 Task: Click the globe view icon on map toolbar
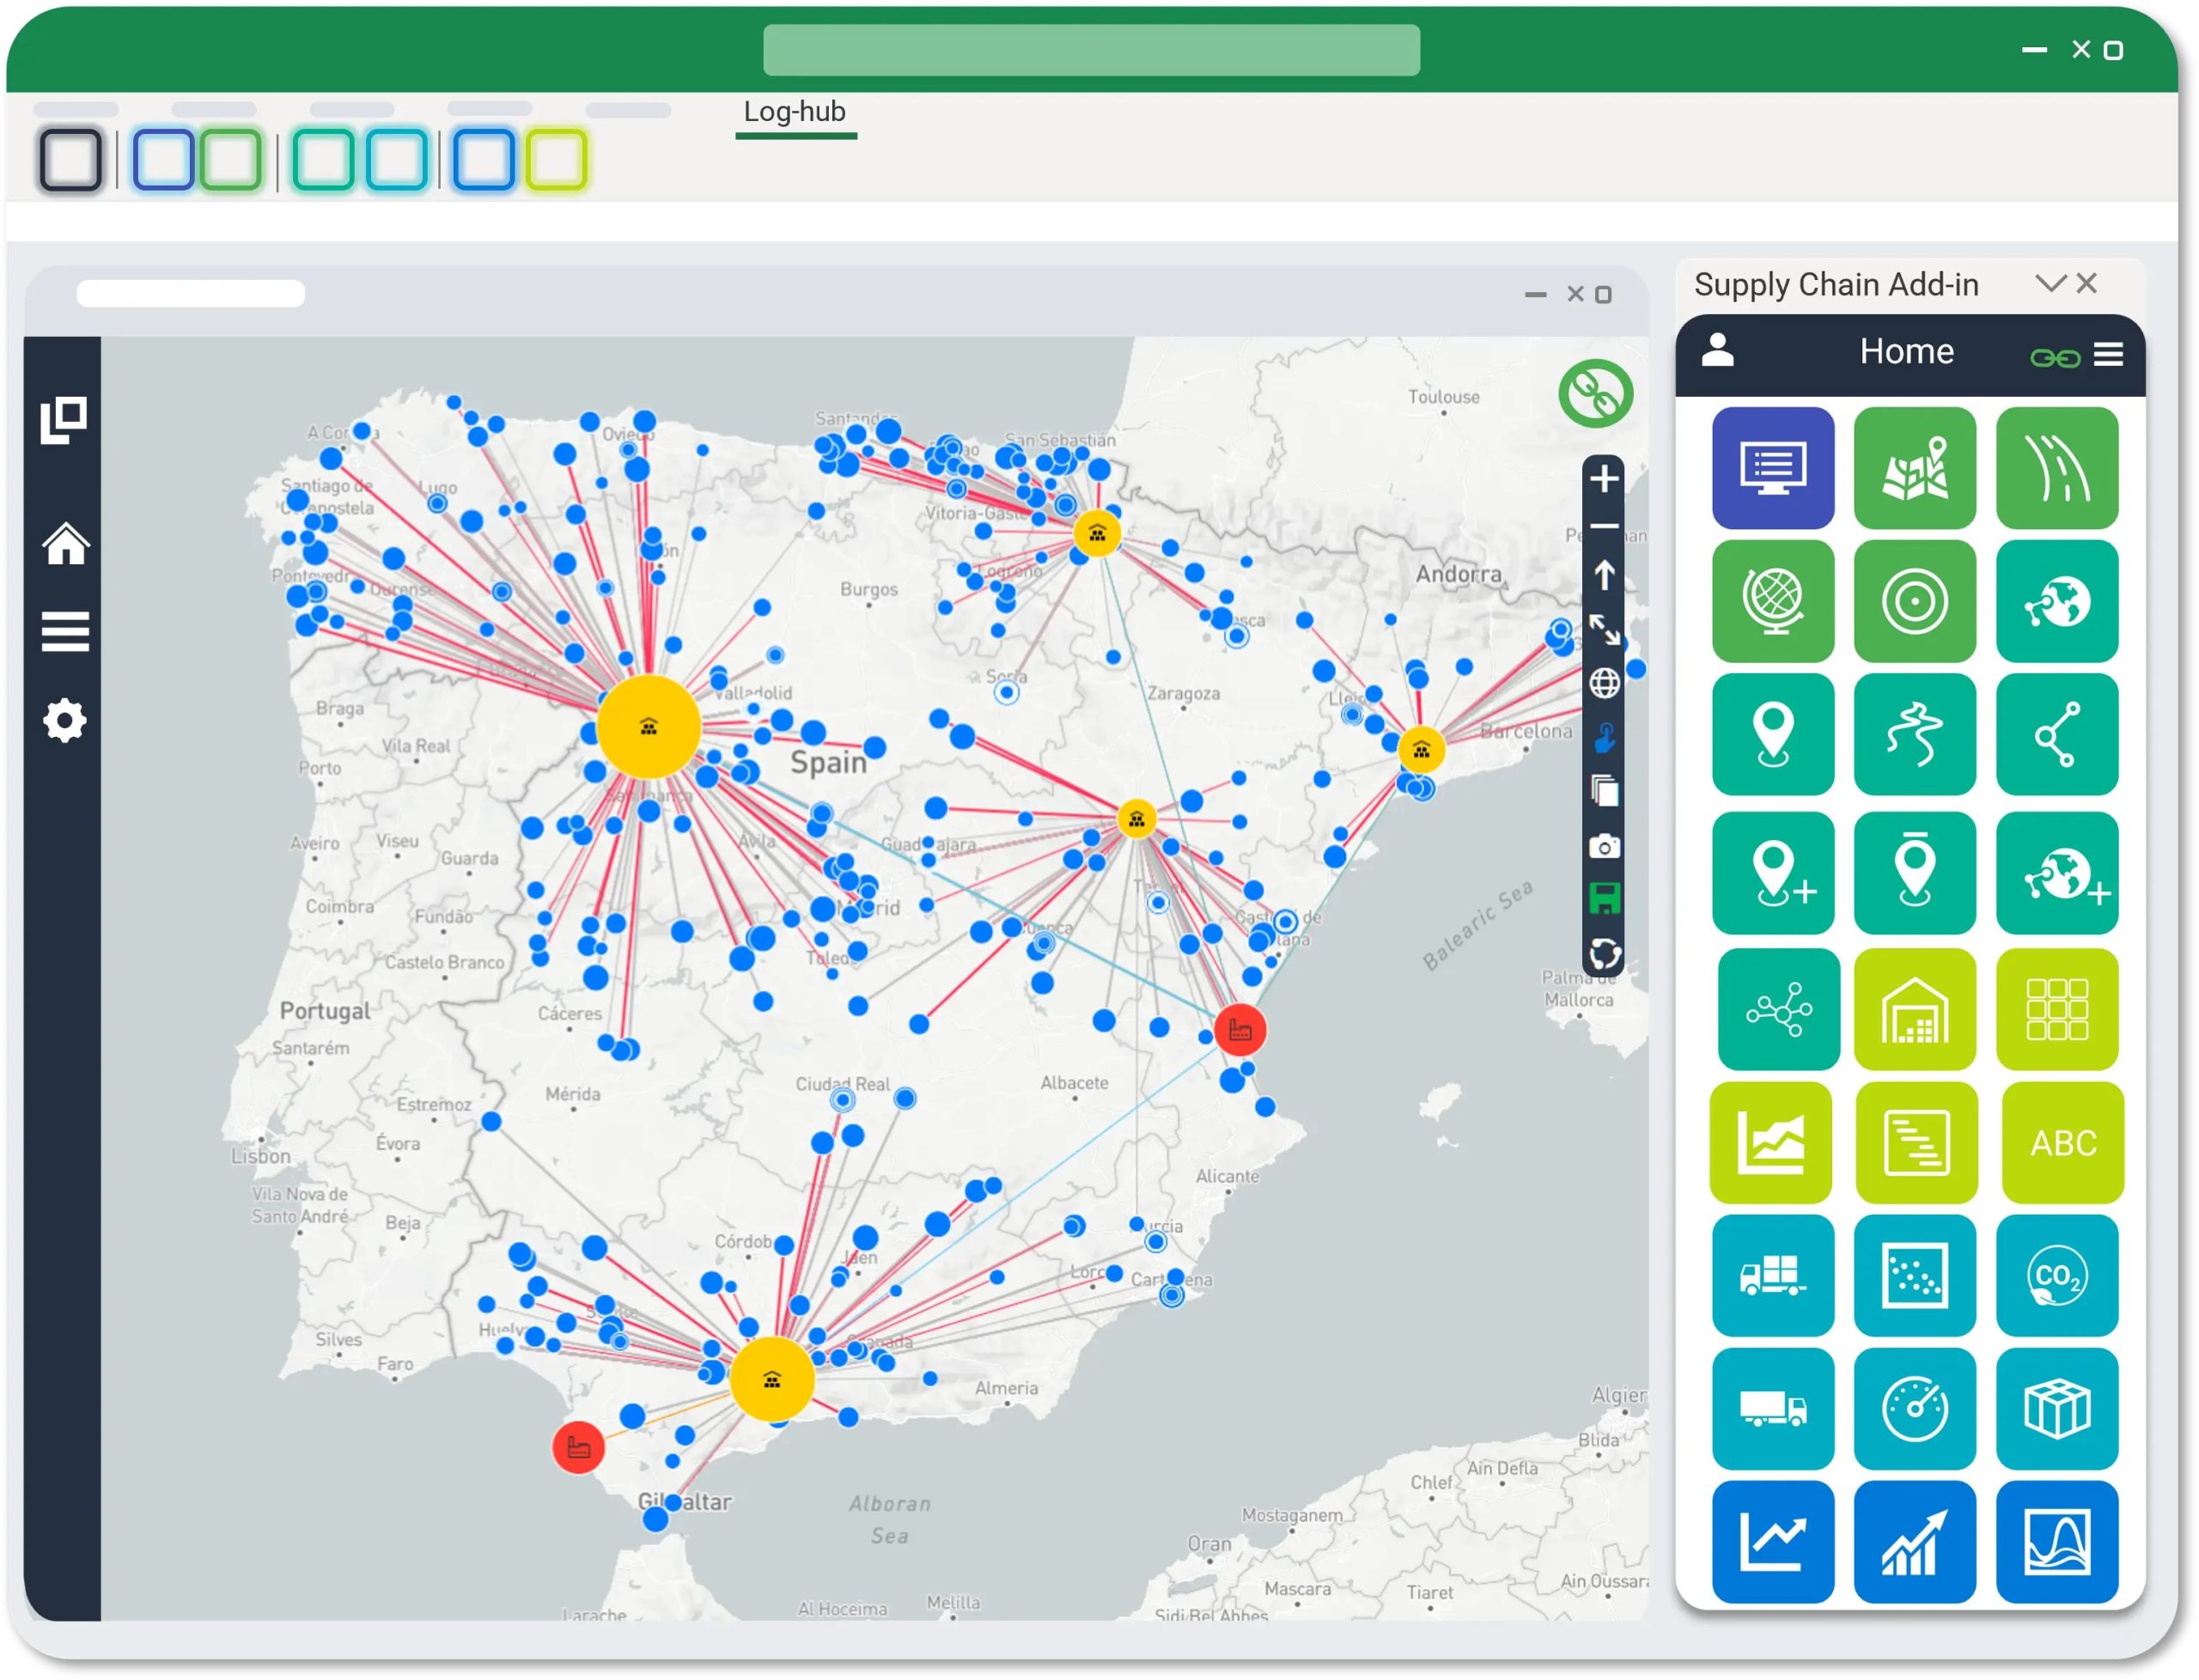pos(1604,683)
